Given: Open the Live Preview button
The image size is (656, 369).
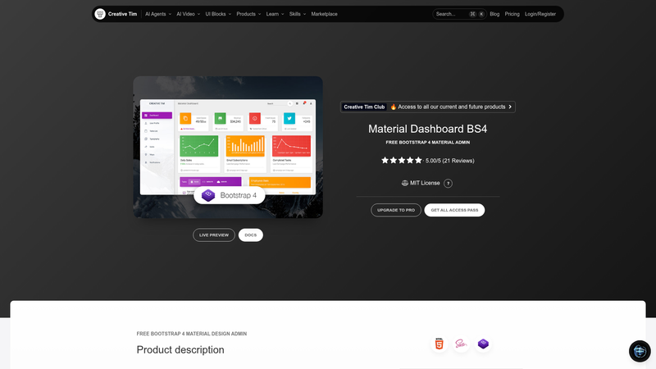Looking at the screenshot, I should tap(214, 235).
